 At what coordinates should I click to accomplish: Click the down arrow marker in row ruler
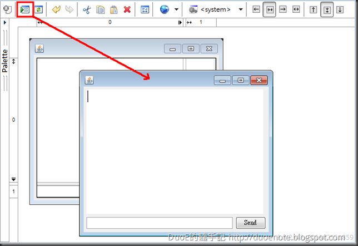tap(13, 179)
